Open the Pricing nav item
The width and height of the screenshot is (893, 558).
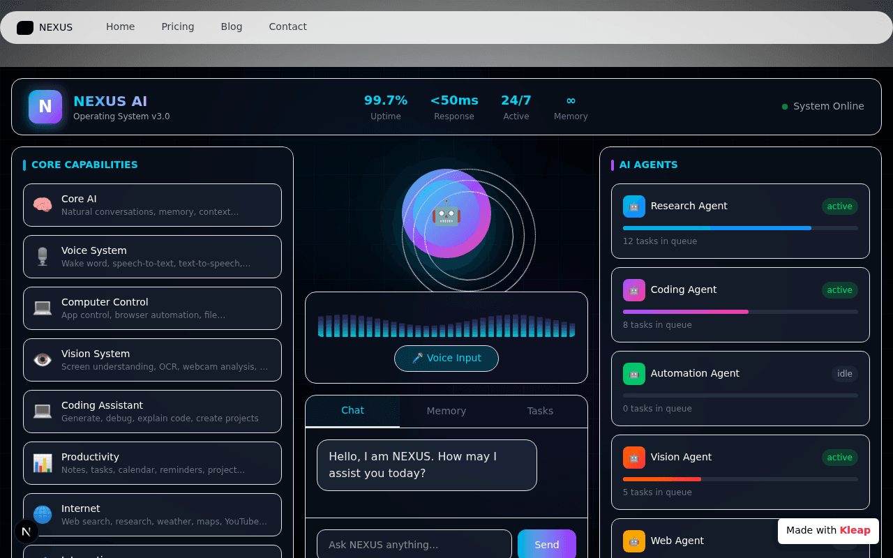coord(178,27)
